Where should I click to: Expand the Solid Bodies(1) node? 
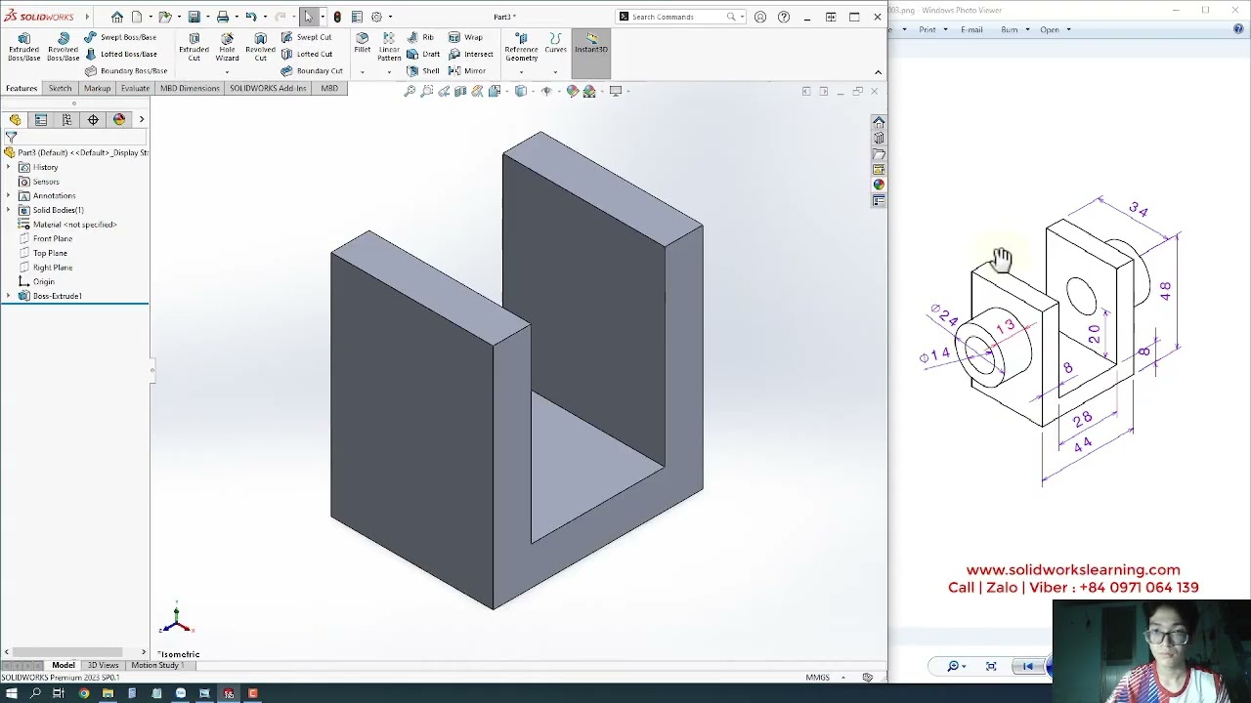9,210
